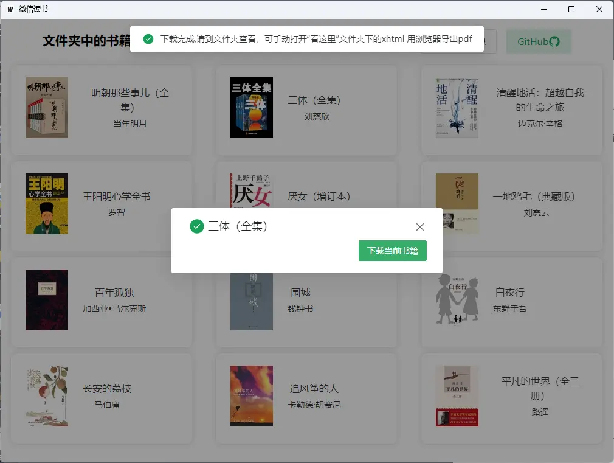Screen dimensions: 614x463
Task: Select author name 马伯庸
Action: 107,405
